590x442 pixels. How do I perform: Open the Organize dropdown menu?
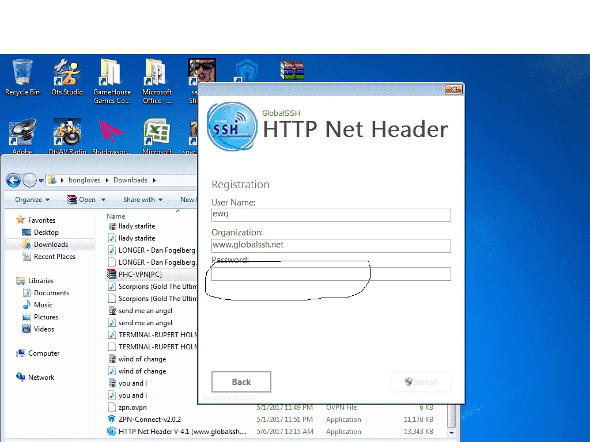(x=32, y=200)
